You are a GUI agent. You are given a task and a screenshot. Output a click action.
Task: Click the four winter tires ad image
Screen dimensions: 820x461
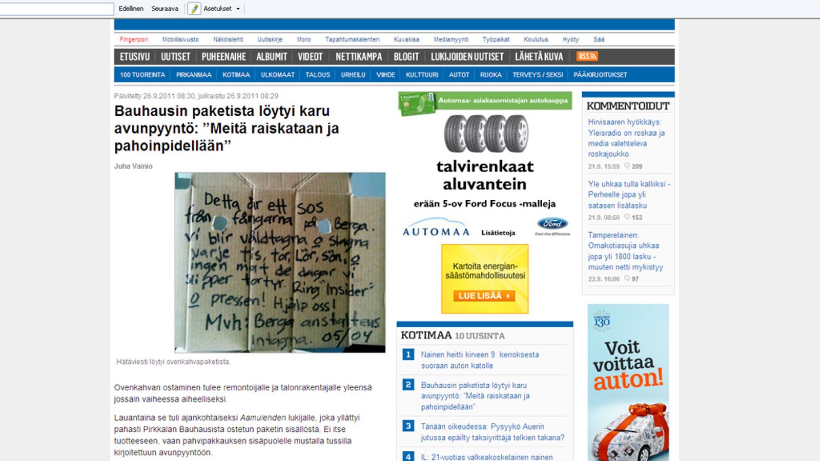[486, 133]
